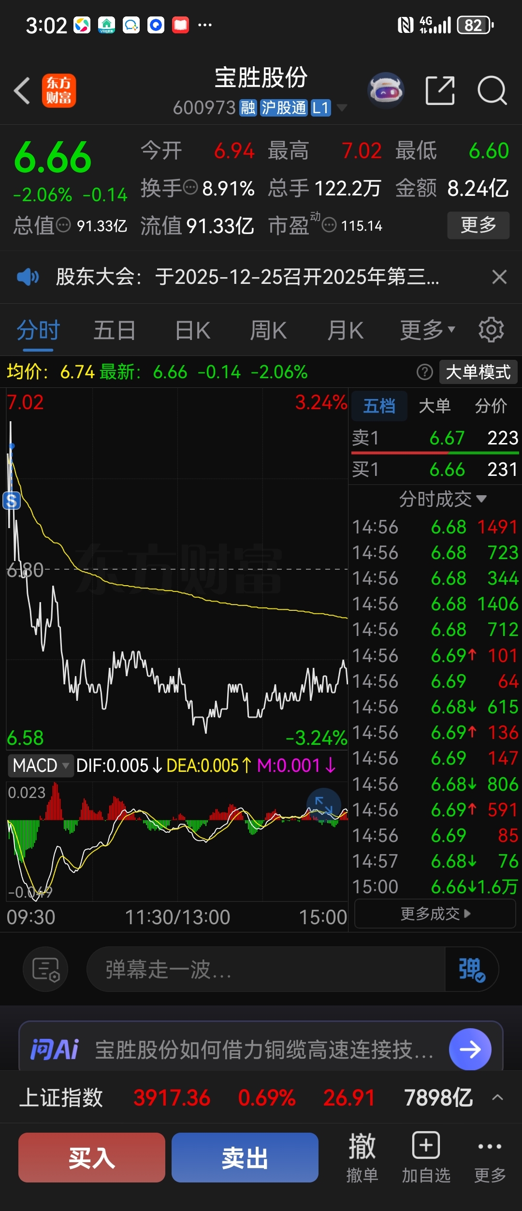This screenshot has width=522, height=1211.
Task: Expand index bar with up chevron
Action: click(x=498, y=1097)
